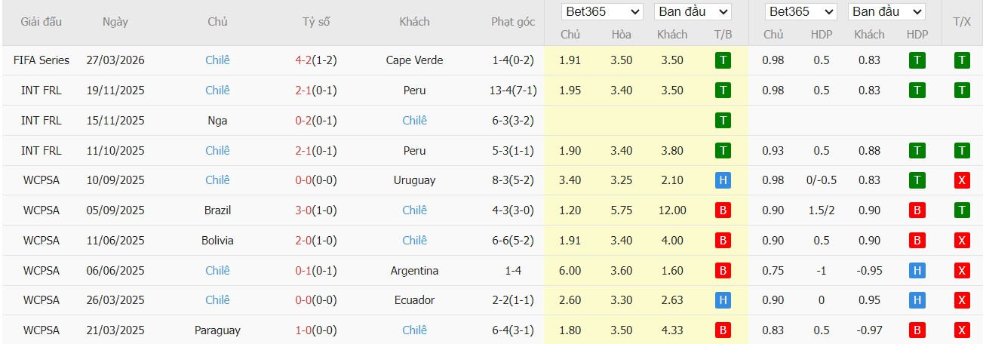Image resolution: width=983 pixels, height=344 pixels.
Task: Click green T/X badge in Brazil row
Action: point(961,210)
